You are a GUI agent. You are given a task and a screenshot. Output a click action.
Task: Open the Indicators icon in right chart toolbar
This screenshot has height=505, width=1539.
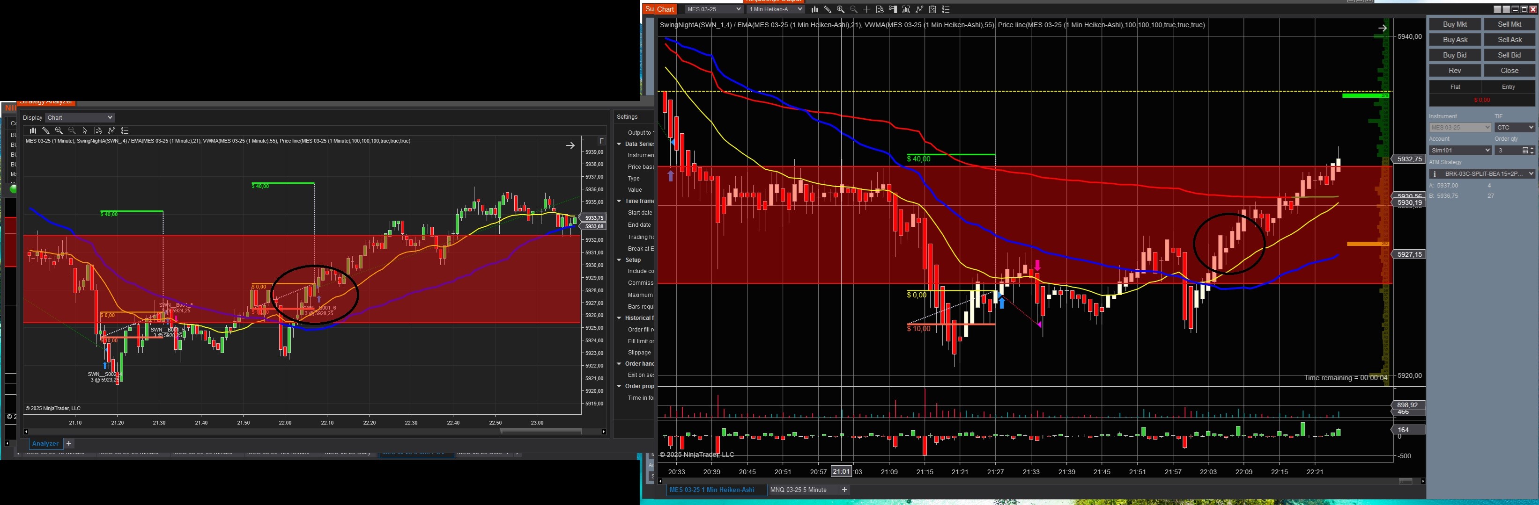[x=919, y=9]
